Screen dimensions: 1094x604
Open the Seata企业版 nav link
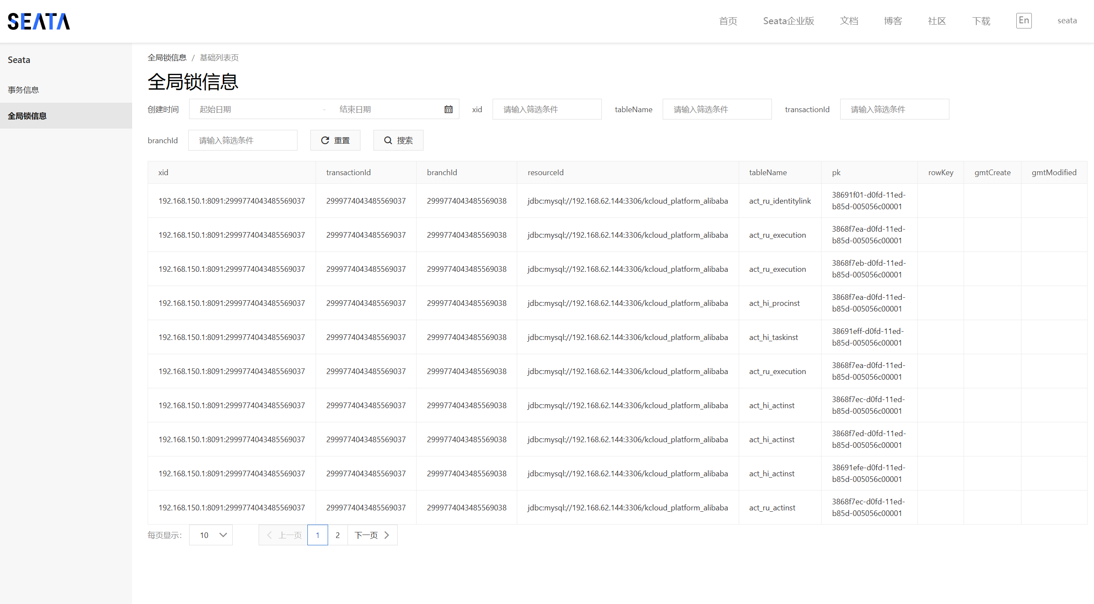[788, 21]
